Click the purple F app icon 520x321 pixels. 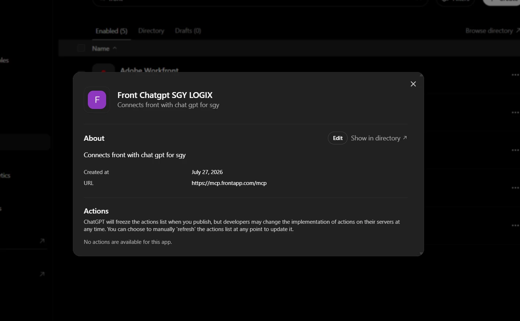(x=97, y=100)
